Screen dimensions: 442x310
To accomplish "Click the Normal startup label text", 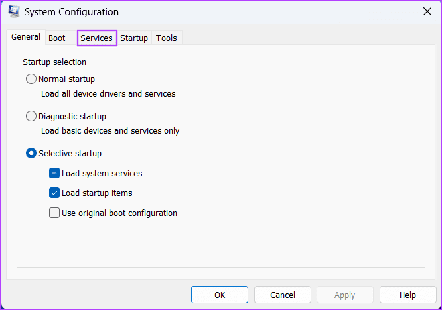I will click(66, 79).
